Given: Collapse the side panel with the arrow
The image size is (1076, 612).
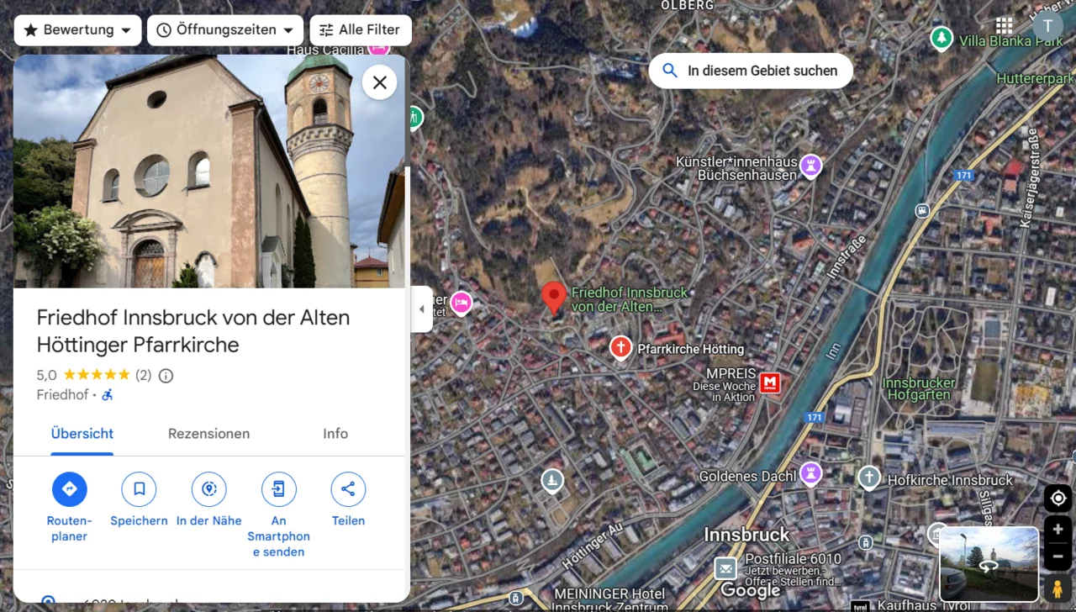Looking at the screenshot, I should click(422, 309).
